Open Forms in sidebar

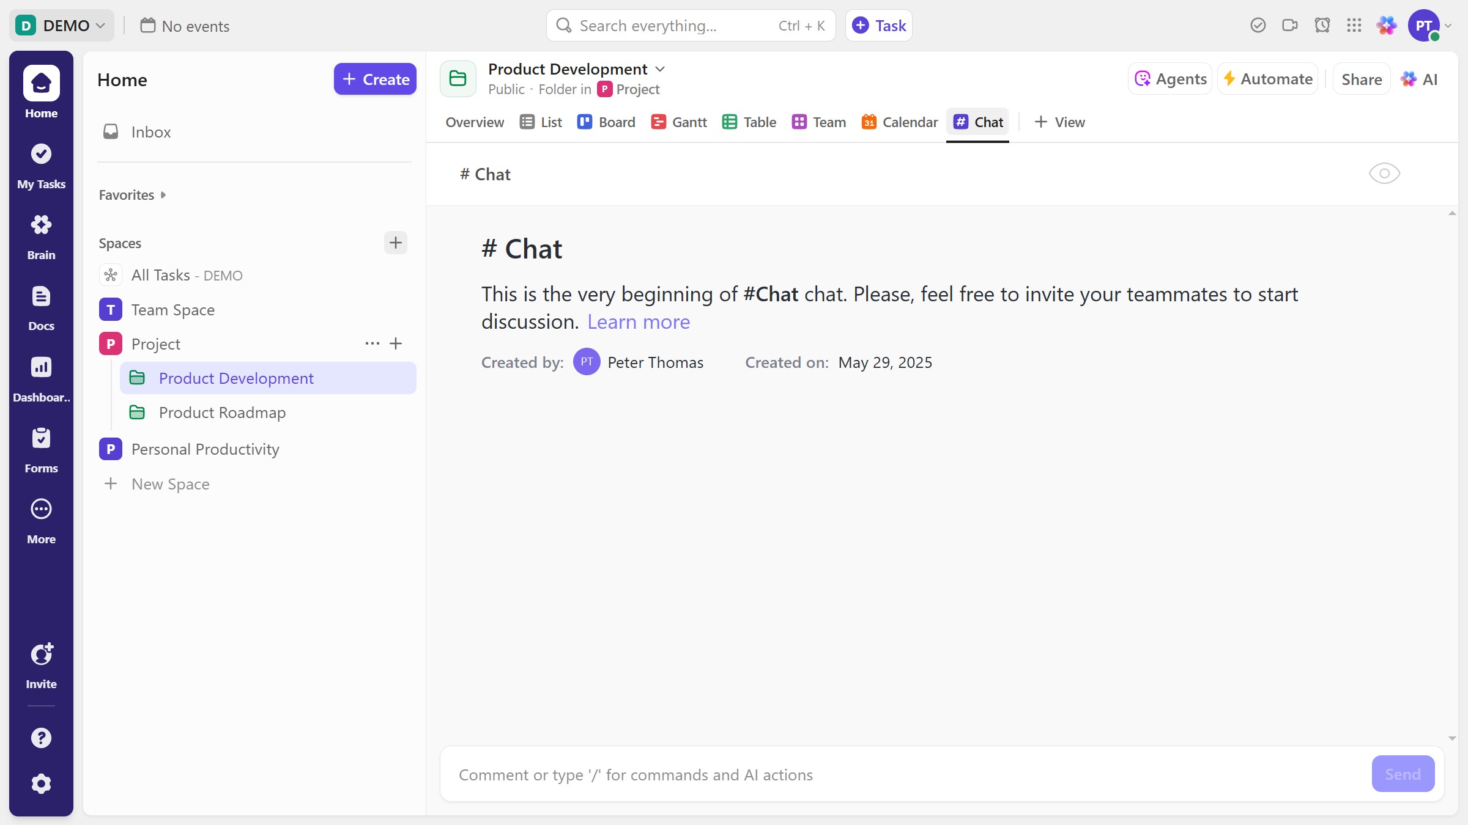click(x=41, y=449)
